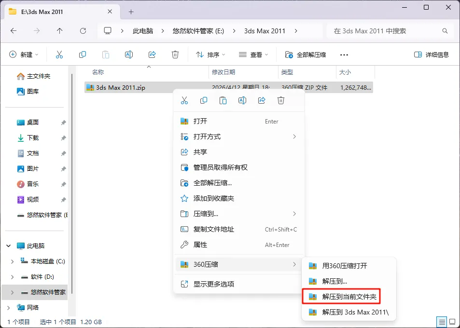The height and width of the screenshot is (328, 460).
Task: Select 属性 in the context menu
Action: click(x=239, y=245)
